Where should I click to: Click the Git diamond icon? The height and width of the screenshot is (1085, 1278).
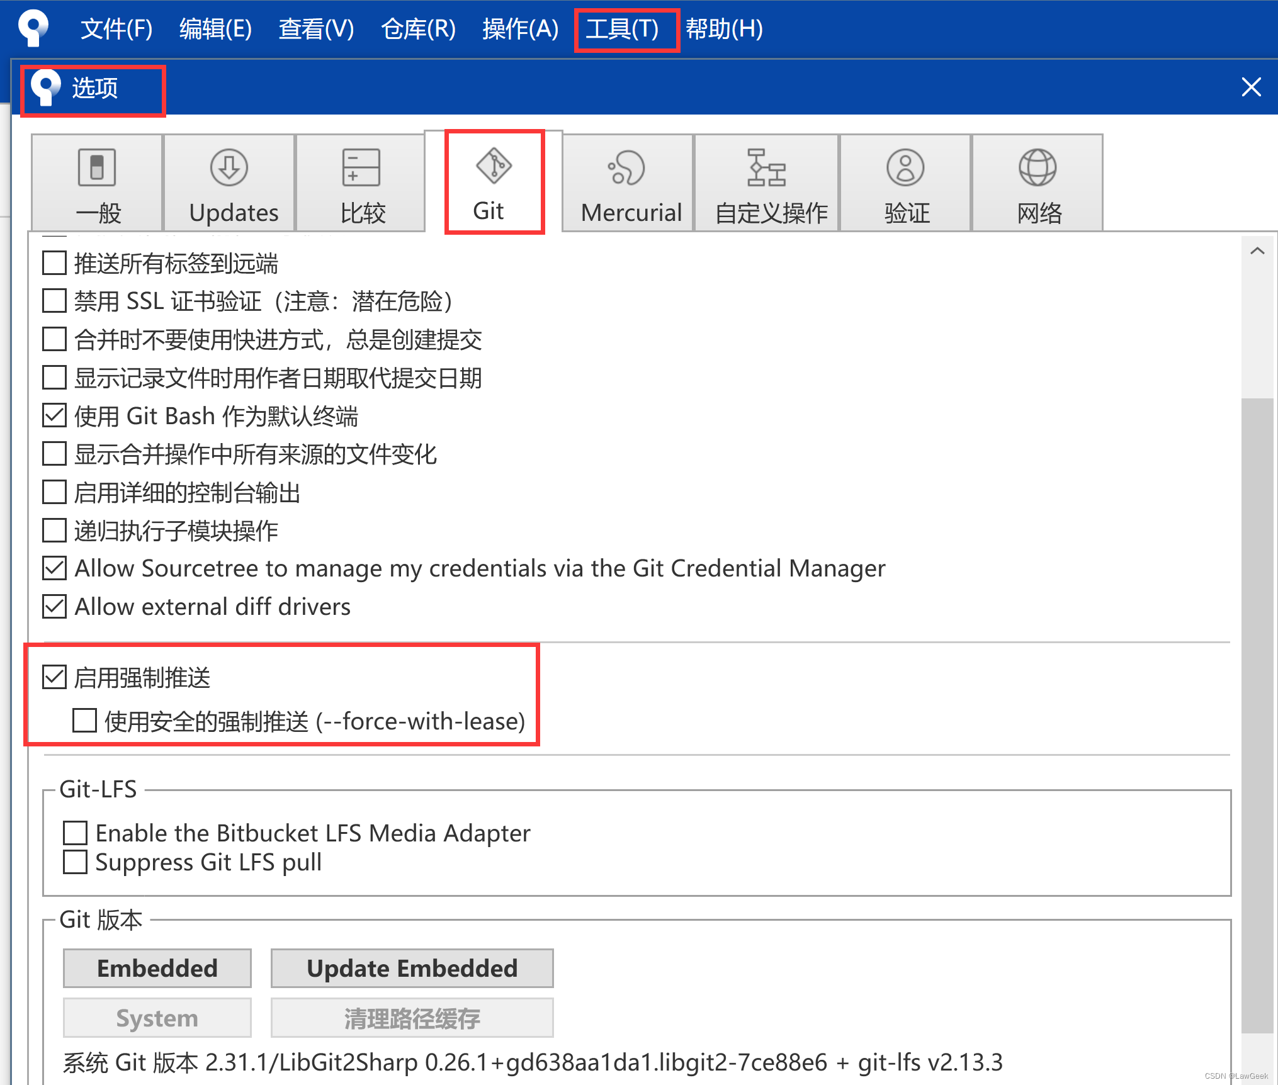coord(494,166)
